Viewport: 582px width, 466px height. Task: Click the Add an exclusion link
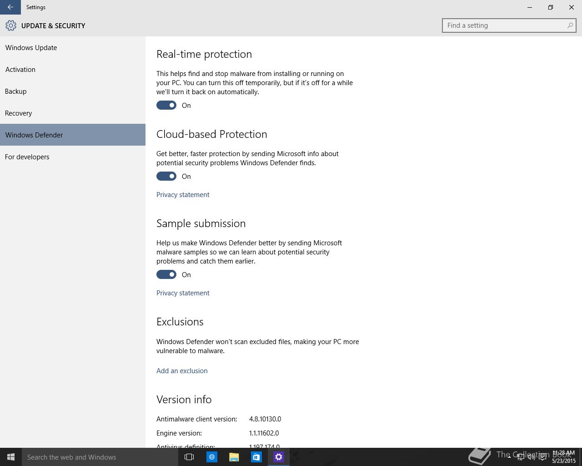182,370
